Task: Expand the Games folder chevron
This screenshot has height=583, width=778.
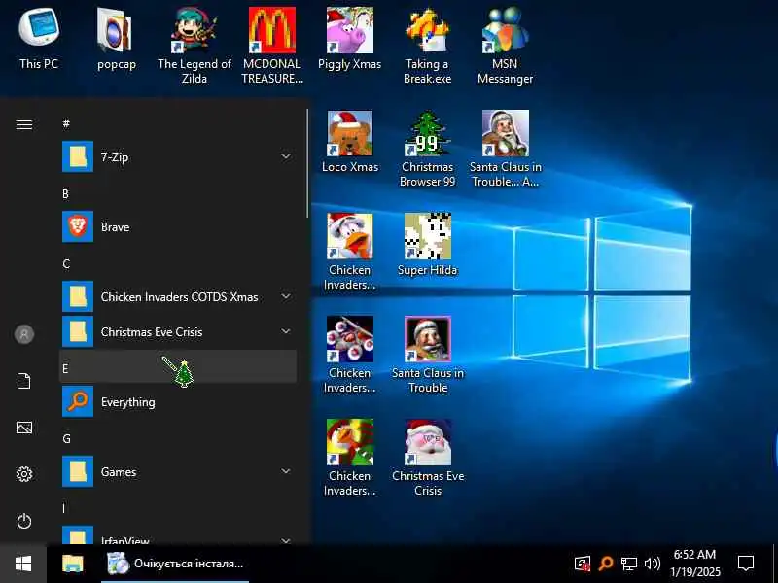Action: [286, 471]
